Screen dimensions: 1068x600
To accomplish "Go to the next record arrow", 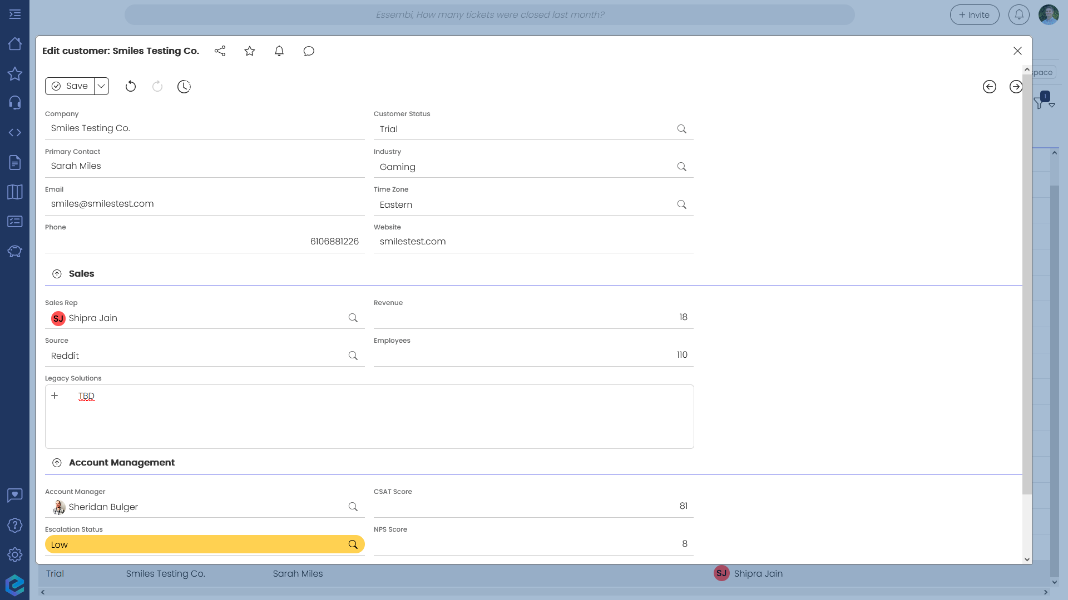I will pos(1016,87).
